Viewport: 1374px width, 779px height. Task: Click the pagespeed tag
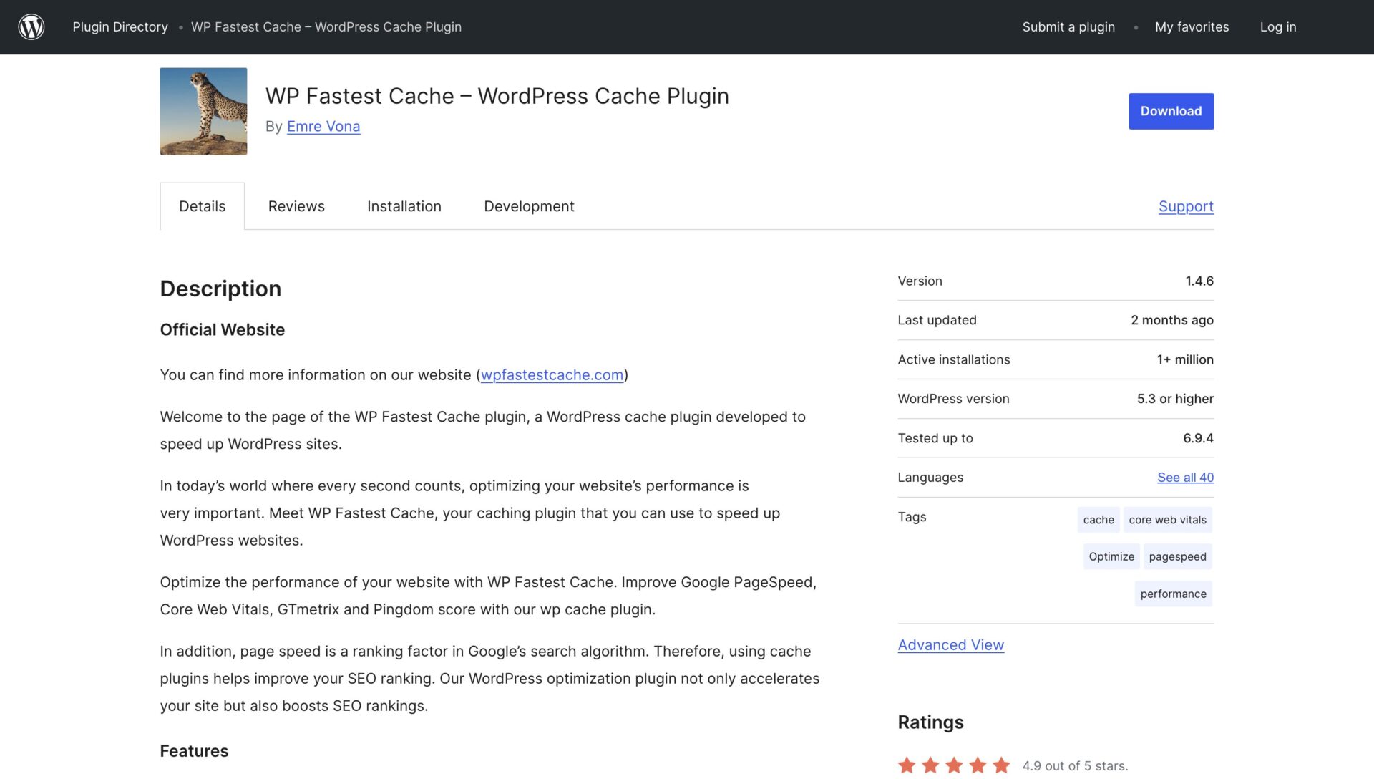pyautogui.click(x=1177, y=557)
